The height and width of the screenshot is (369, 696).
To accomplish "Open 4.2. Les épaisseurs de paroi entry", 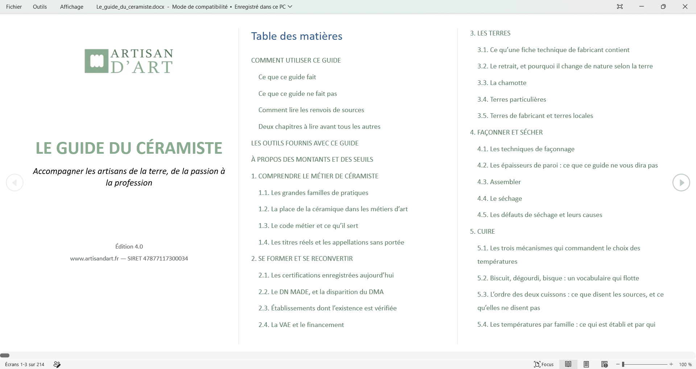I will click(567, 165).
